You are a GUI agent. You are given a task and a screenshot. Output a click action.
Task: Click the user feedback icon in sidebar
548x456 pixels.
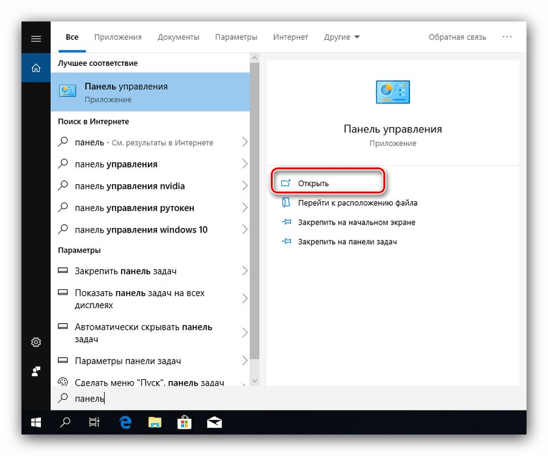pyautogui.click(x=36, y=371)
